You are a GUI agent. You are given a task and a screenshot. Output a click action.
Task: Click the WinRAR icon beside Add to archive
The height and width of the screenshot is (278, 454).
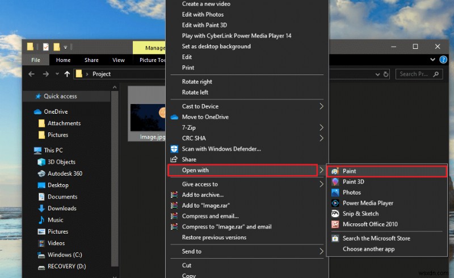[174, 195]
